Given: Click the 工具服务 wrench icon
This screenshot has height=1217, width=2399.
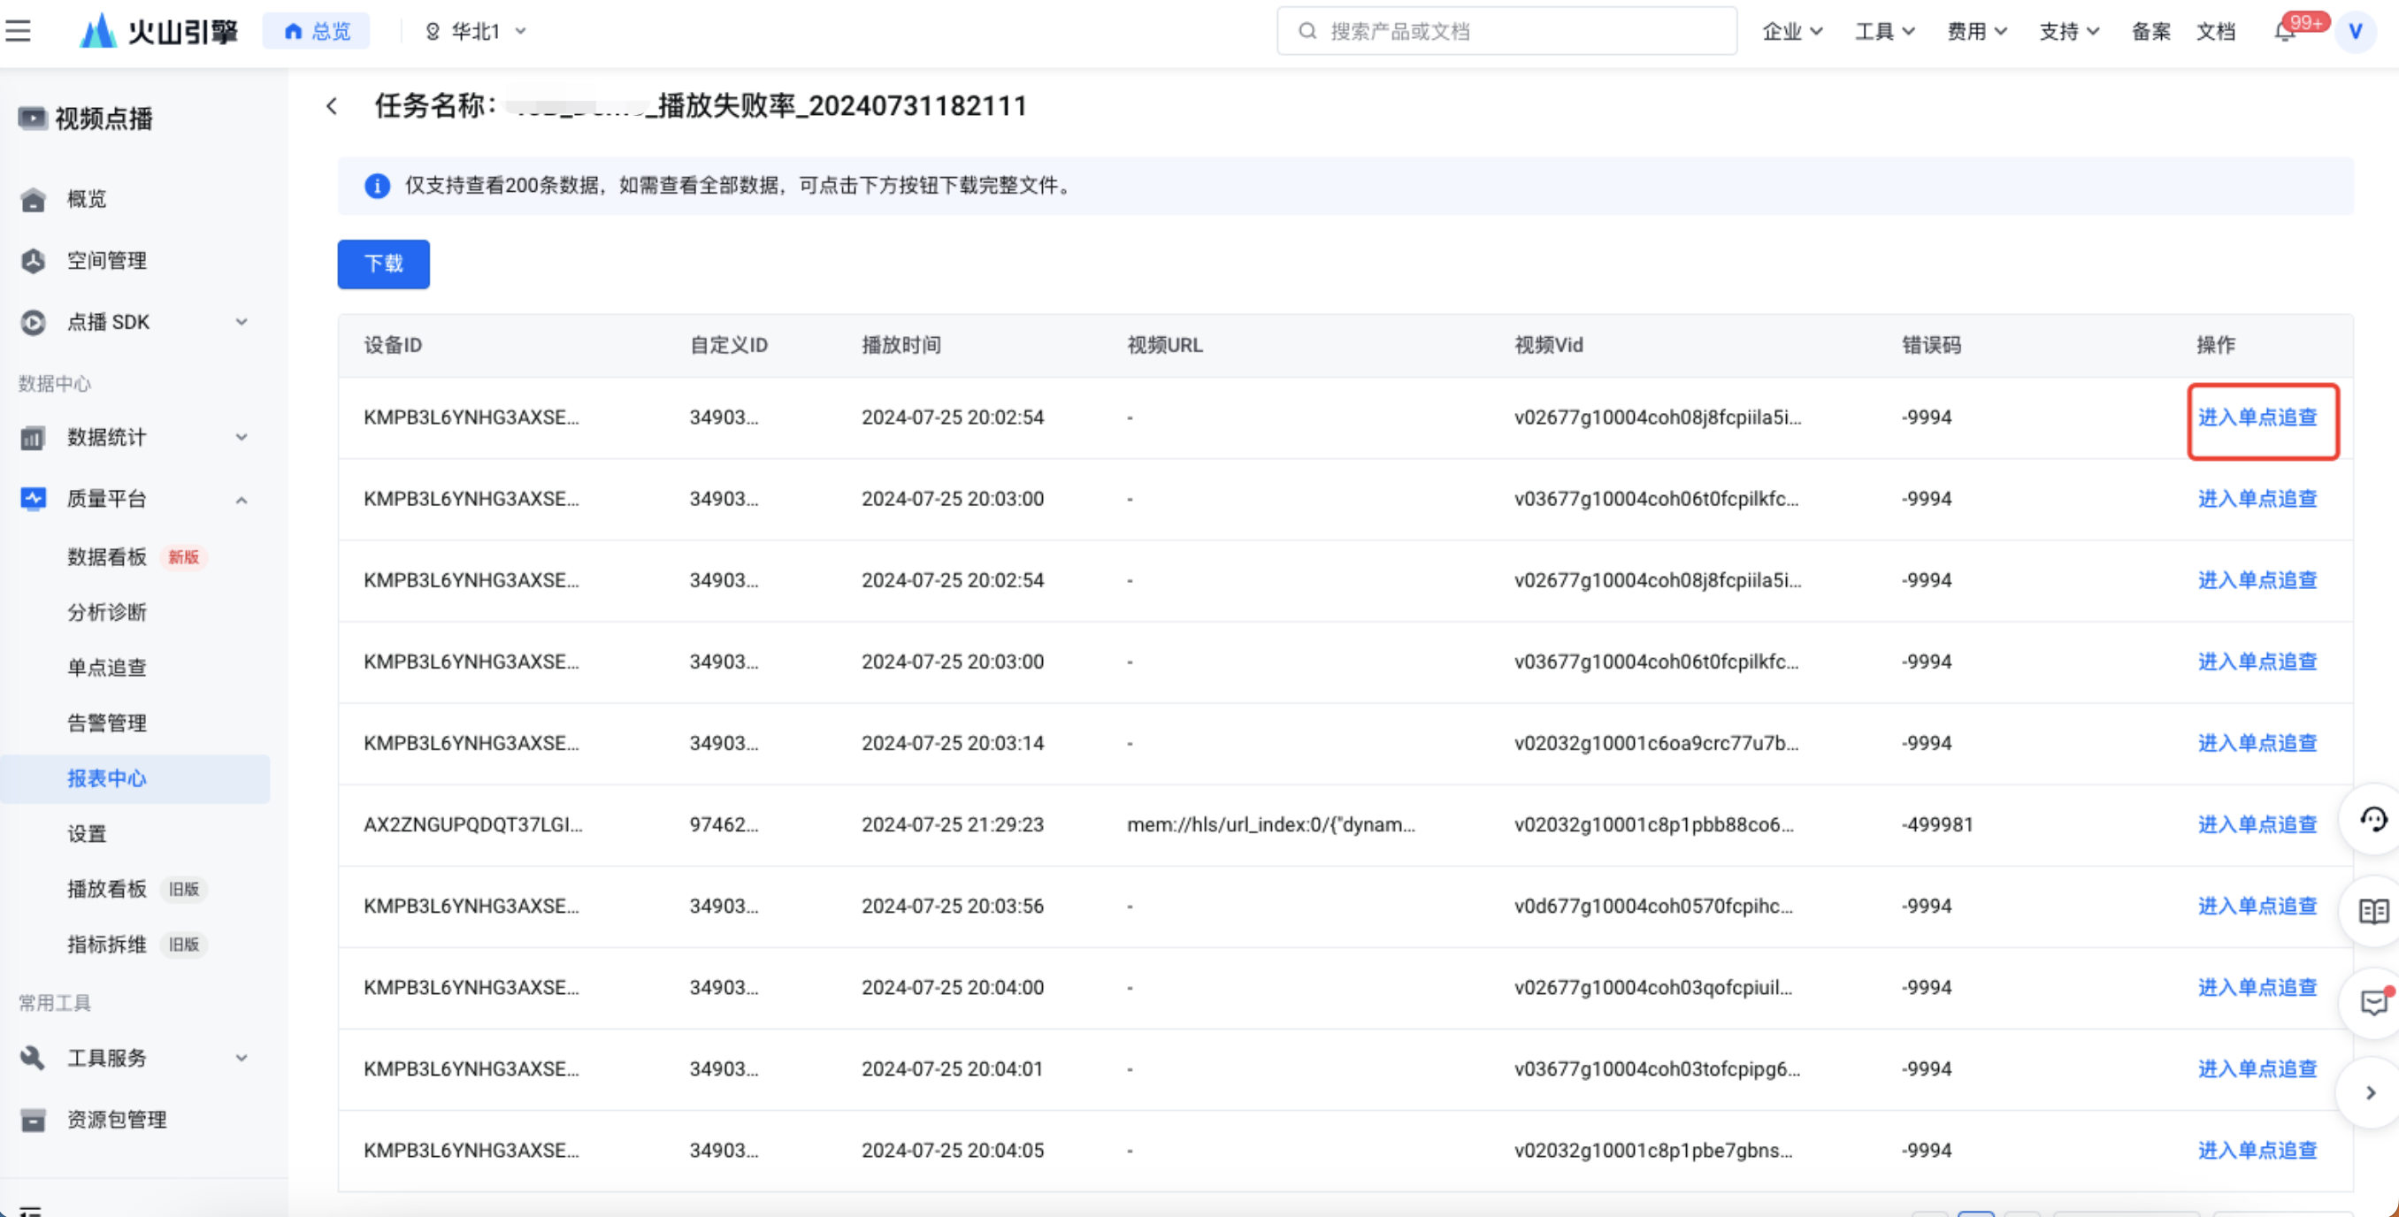Looking at the screenshot, I should click(34, 1058).
